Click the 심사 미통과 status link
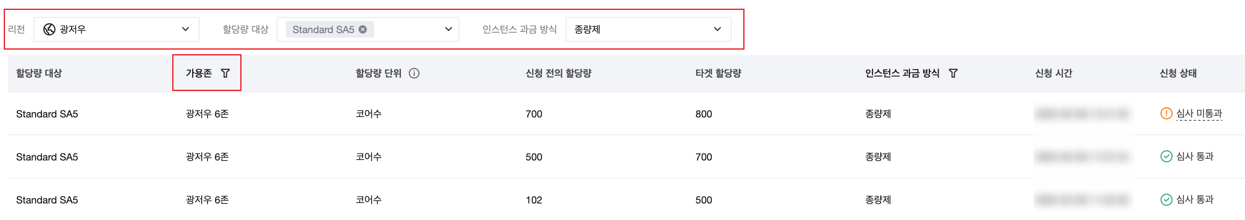Image resolution: width=1245 pixels, height=220 pixels. click(1199, 114)
